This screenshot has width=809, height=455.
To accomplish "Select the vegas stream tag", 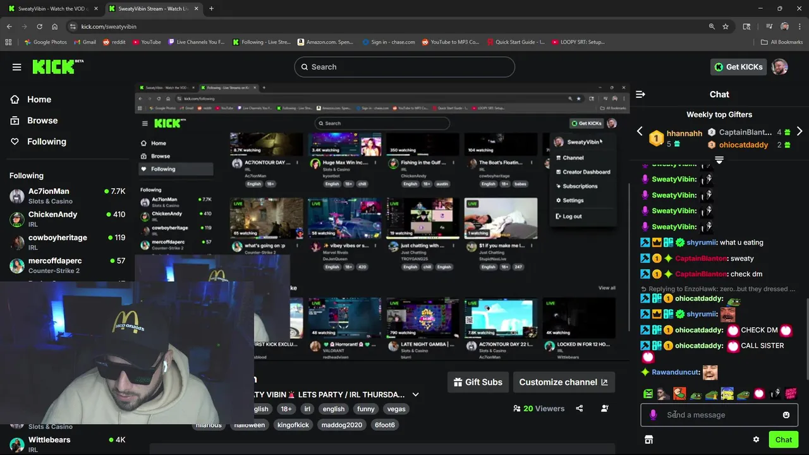I will point(396,409).
